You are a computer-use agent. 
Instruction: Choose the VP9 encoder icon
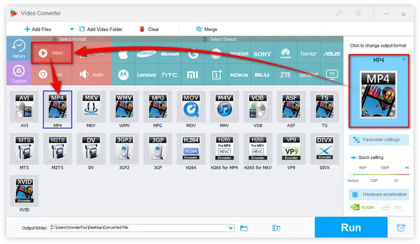pyautogui.click(x=291, y=149)
